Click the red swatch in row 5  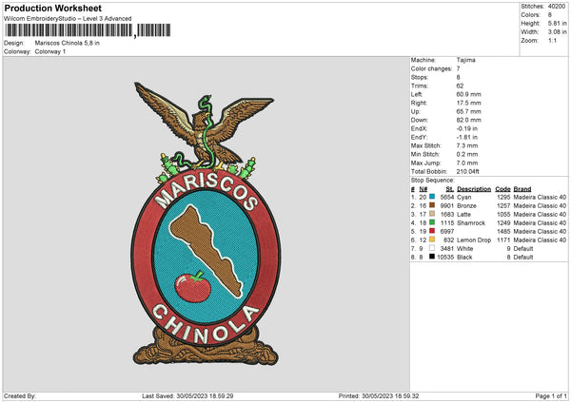(x=432, y=231)
